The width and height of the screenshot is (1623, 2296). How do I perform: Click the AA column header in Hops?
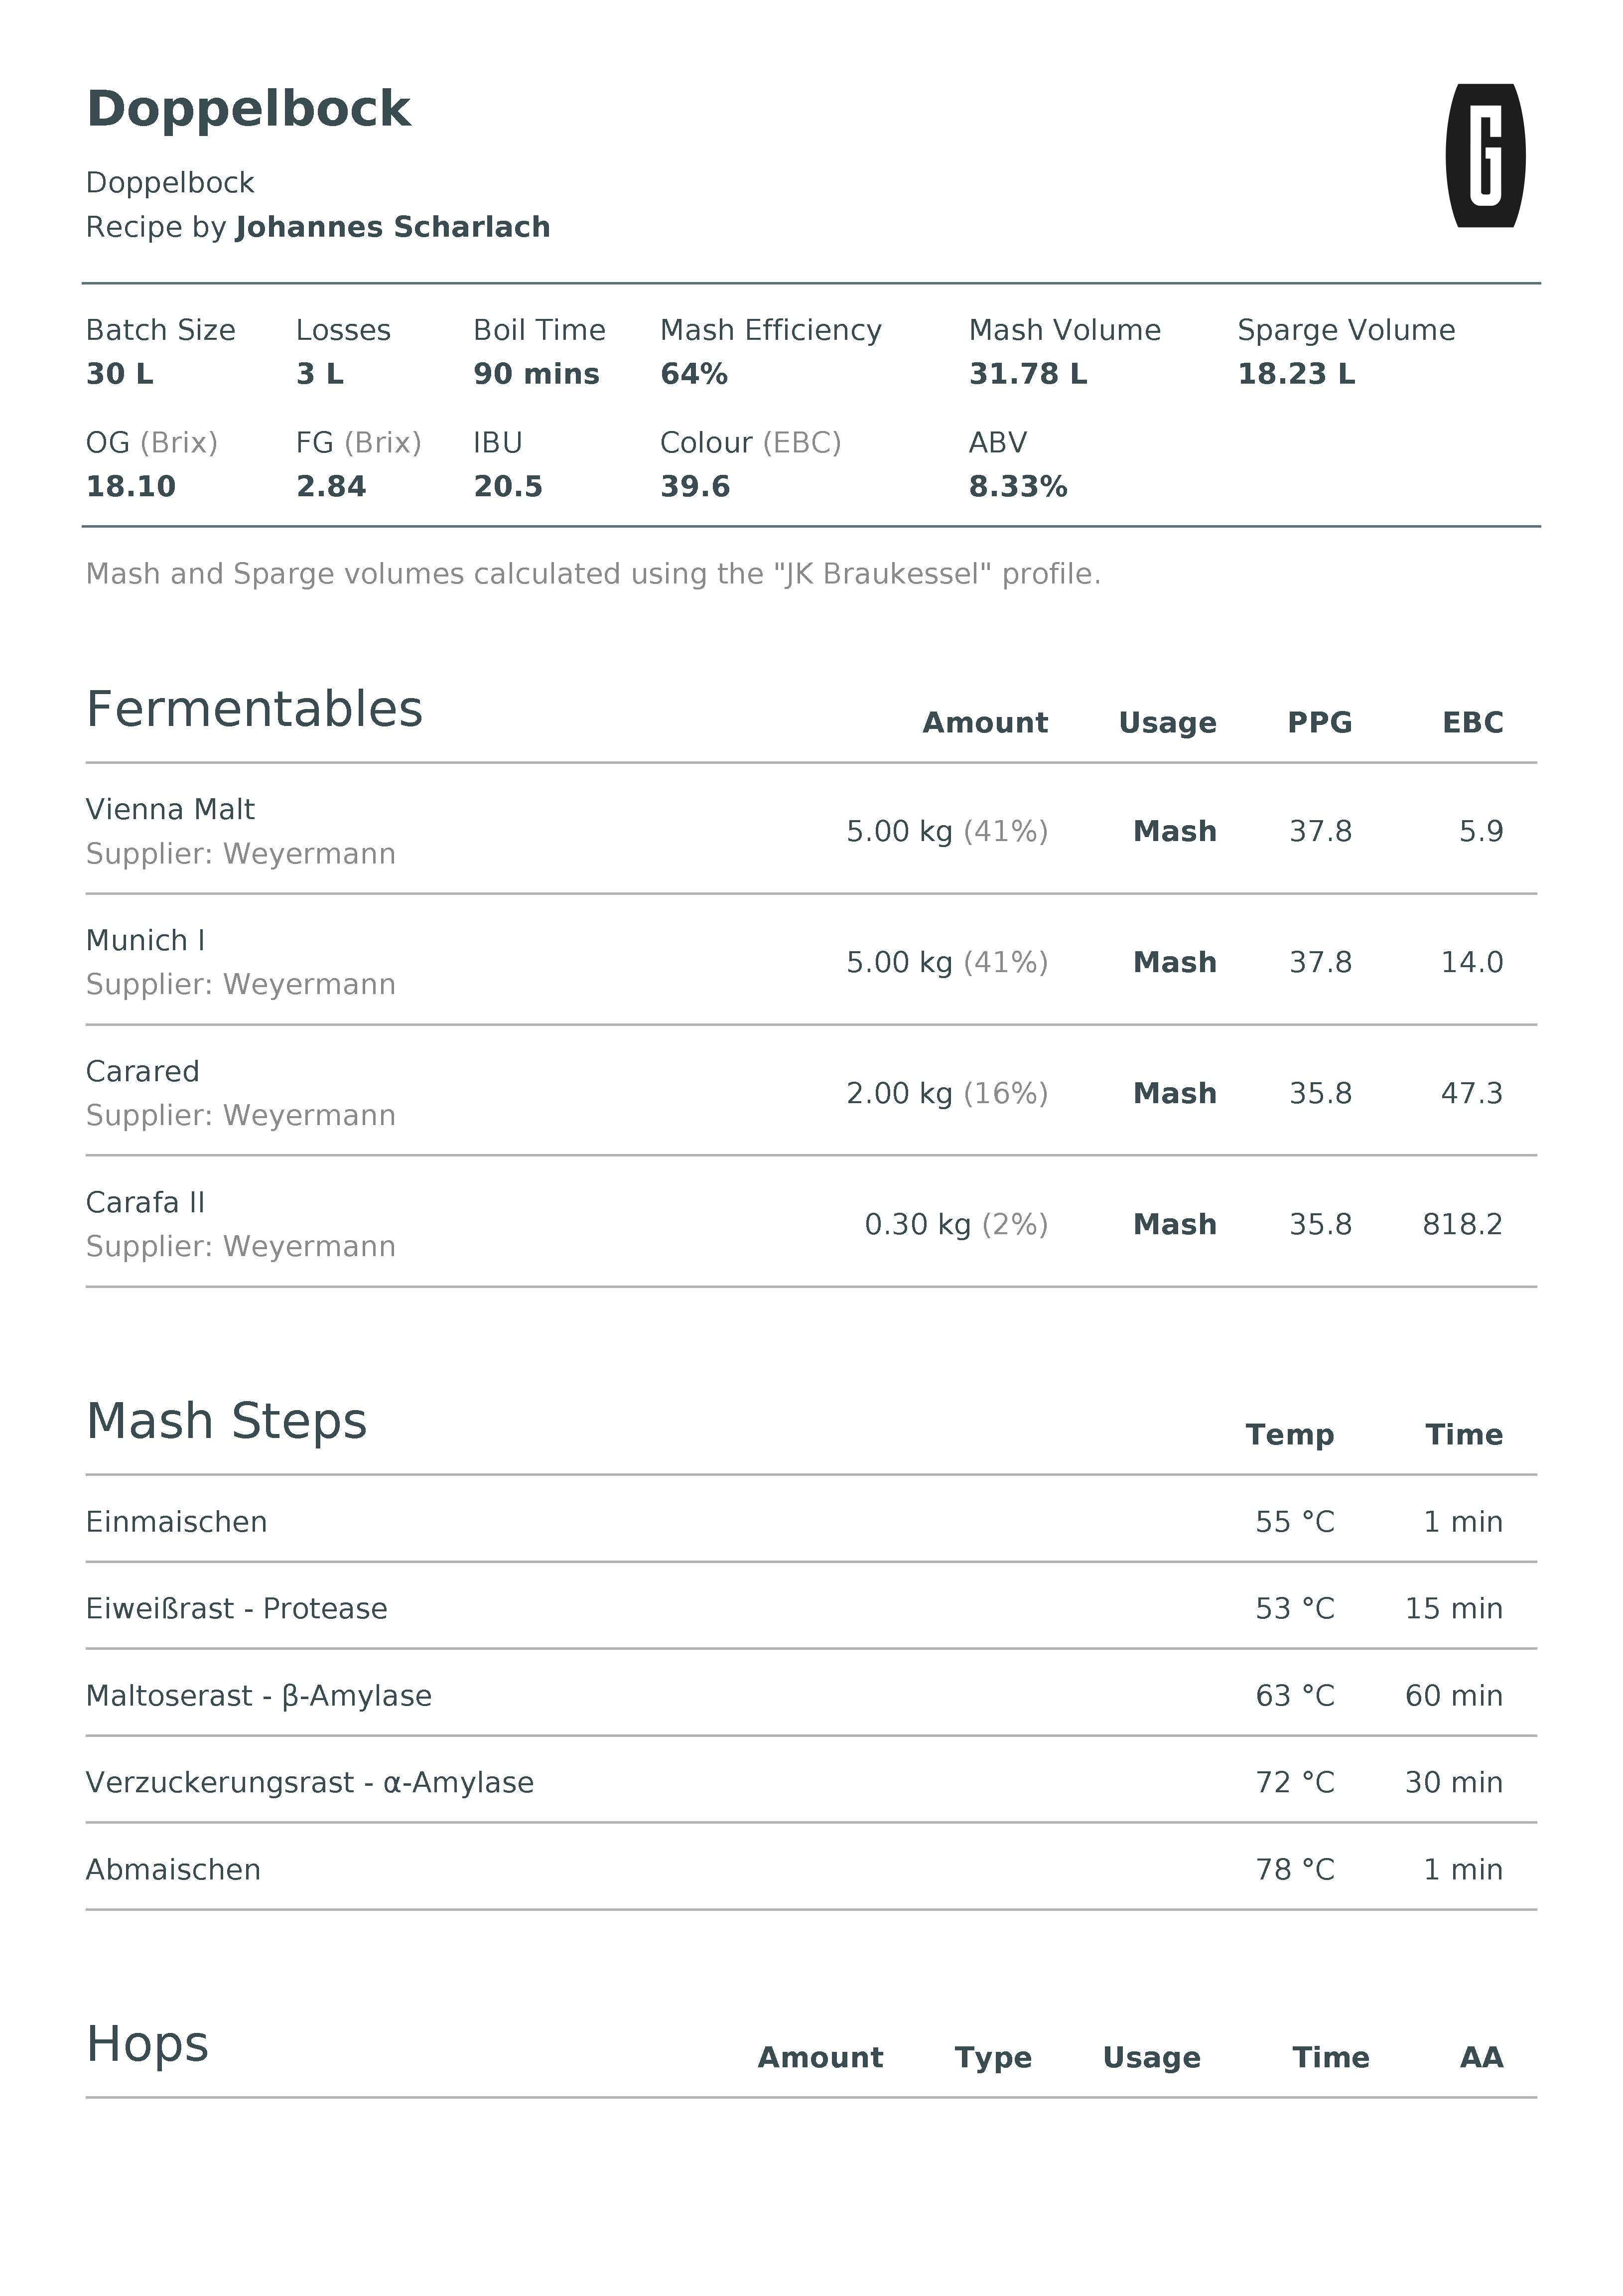point(1480,2058)
